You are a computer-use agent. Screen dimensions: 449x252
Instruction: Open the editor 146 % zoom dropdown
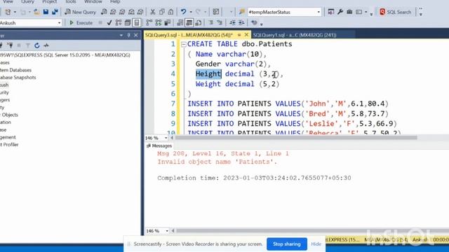click(166, 138)
